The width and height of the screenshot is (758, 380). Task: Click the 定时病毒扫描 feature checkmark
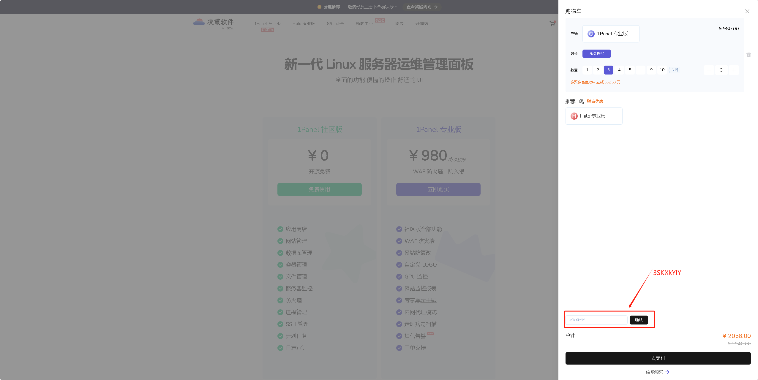[399, 324]
